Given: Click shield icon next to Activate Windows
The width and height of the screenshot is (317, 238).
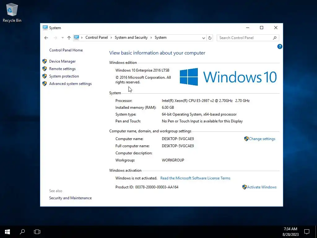Looking at the screenshot, I should (x=245, y=187).
